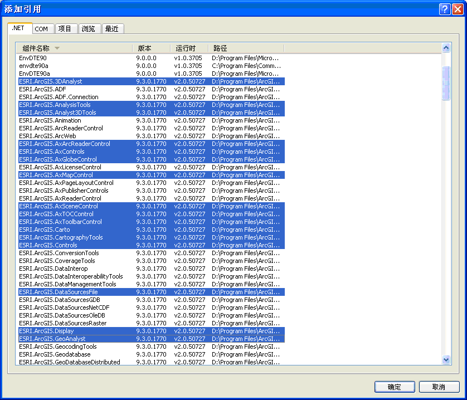Sort by 运行时 column header

[189, 48]
